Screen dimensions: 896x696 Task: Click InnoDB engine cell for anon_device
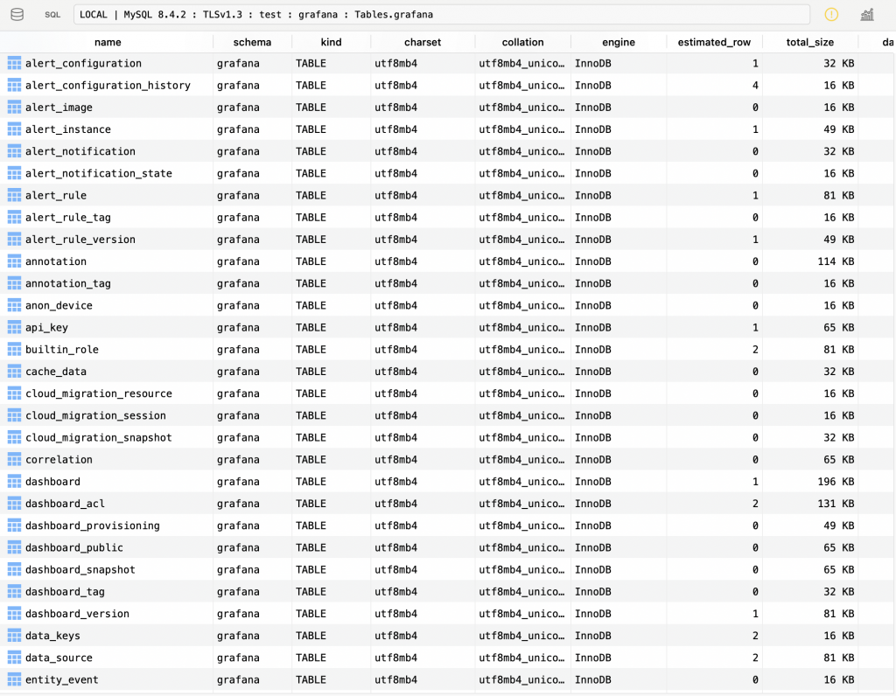coord(593,305)
